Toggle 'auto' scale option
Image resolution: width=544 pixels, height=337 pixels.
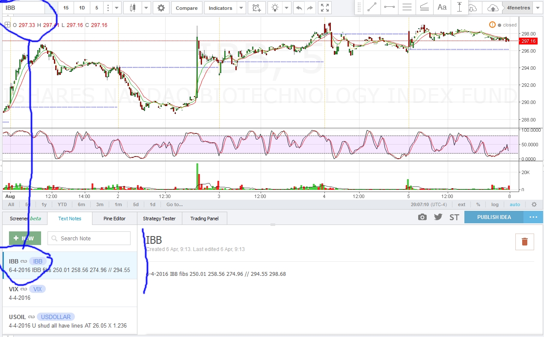point(515,204)
